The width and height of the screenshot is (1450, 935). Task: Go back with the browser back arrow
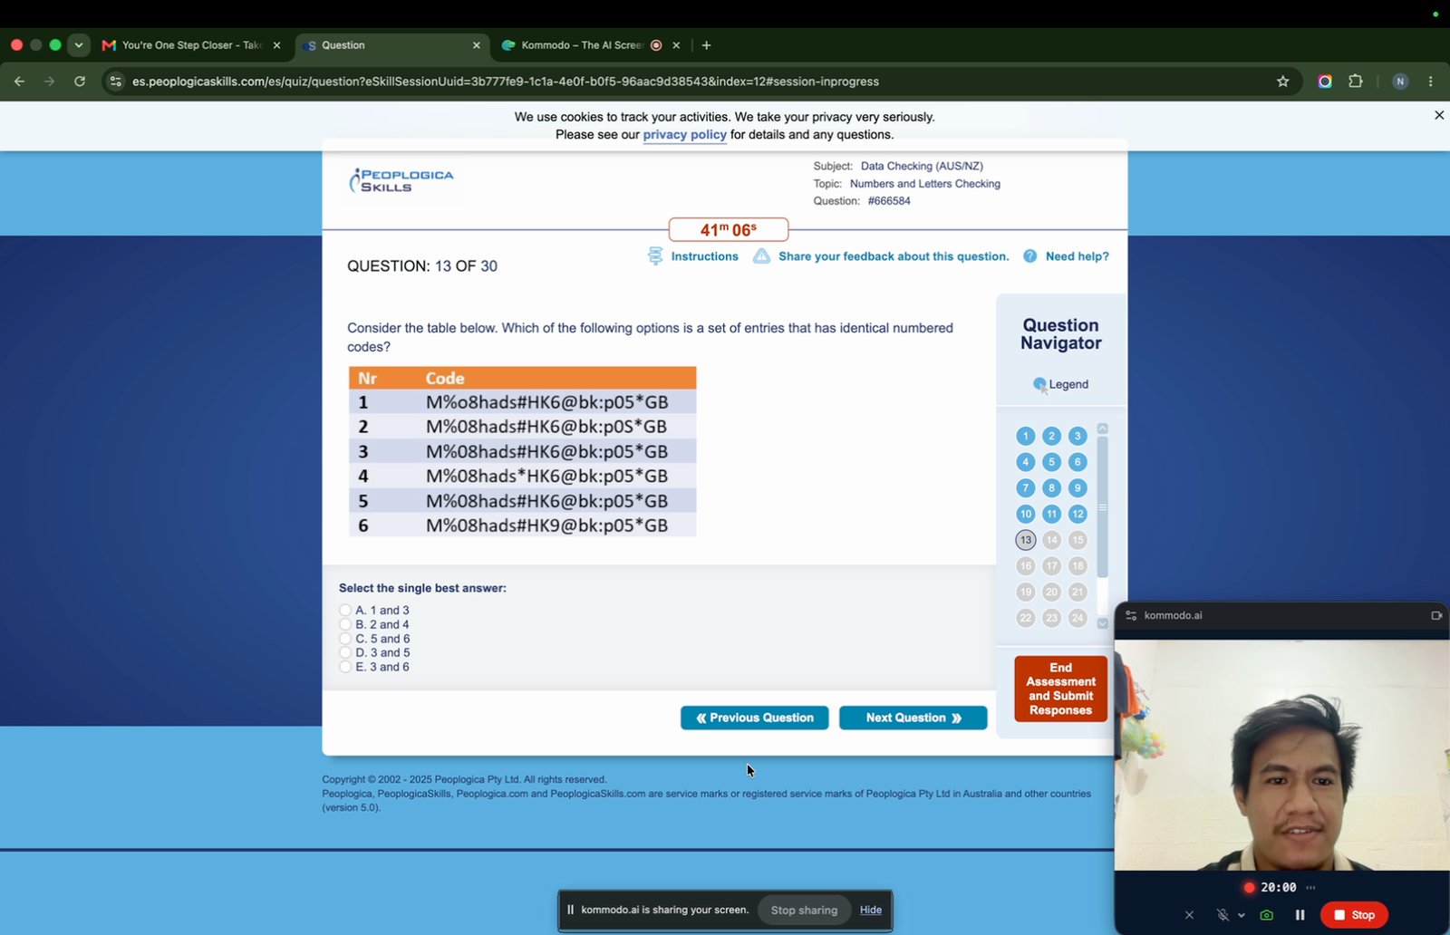19,82
